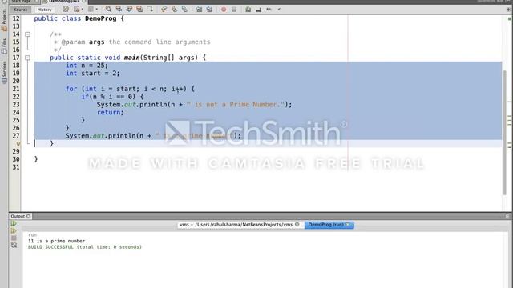
Task: Click '@param args' in the Javadoc comment
Action: click(83, 42)
